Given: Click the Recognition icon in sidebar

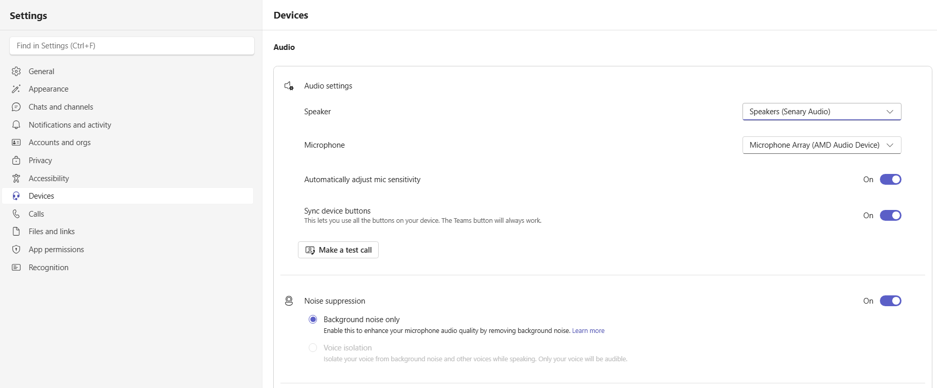Looking at the screenshot, I should click(x=16, y=268).
